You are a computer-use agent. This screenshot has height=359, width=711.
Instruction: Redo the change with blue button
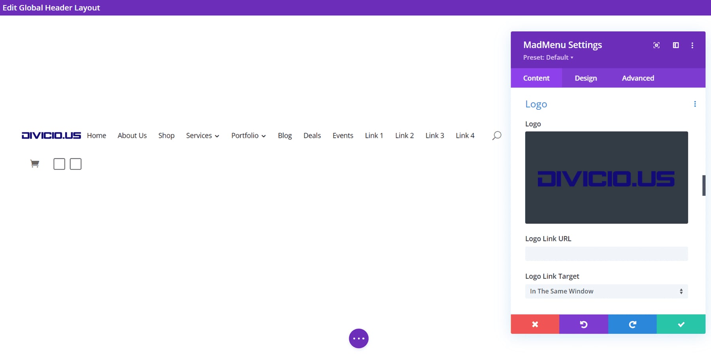(x=632, y=324)
